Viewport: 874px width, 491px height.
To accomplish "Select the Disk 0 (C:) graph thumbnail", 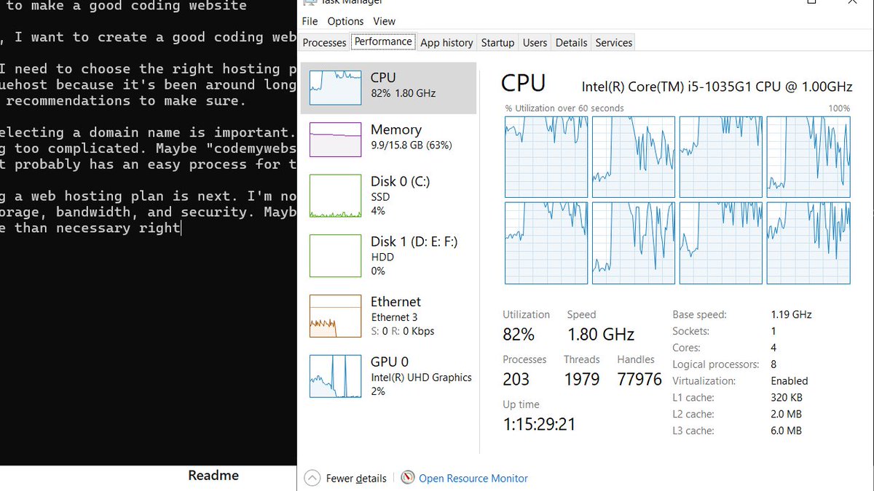I will coord(336,196).
